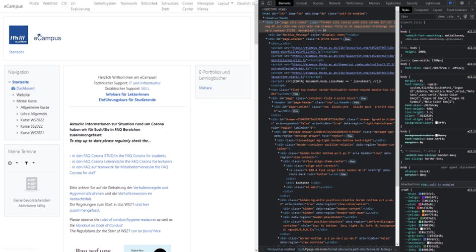Expand the Kurse WS2022 tree item
This screenshot has height=252, width=476.
[x=17, y=120]
